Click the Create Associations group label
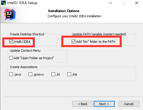The width and height of the screenshot is (143, 110). coord(24,67)
